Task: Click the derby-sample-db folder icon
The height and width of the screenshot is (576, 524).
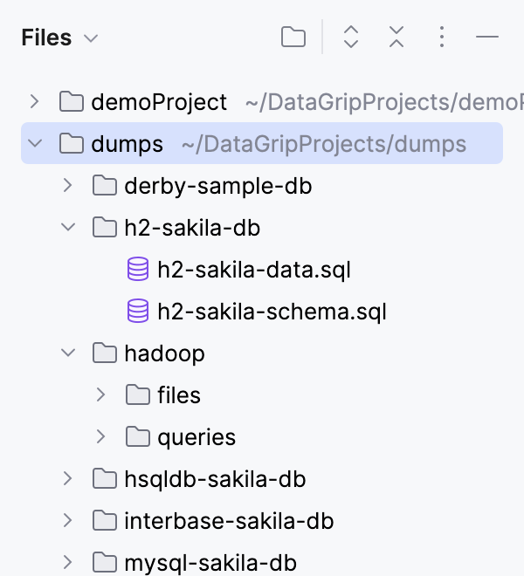Action: click(105, 185)
